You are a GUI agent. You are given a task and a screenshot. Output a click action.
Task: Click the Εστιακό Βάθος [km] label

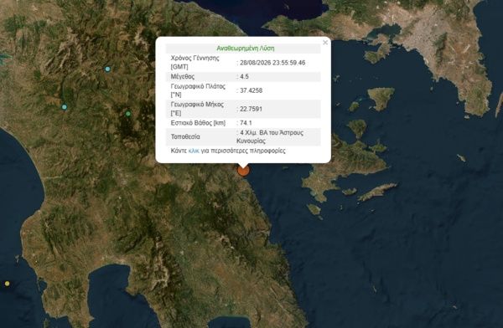[x=198, y=123]
